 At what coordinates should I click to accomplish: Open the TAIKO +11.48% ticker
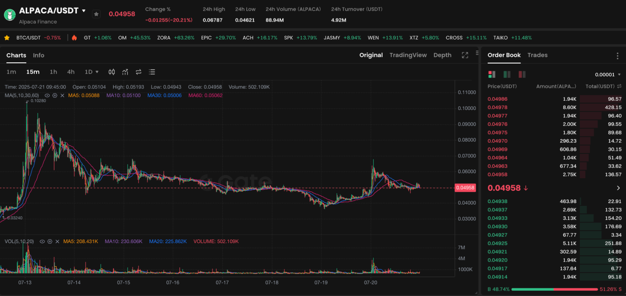(513, 38)
